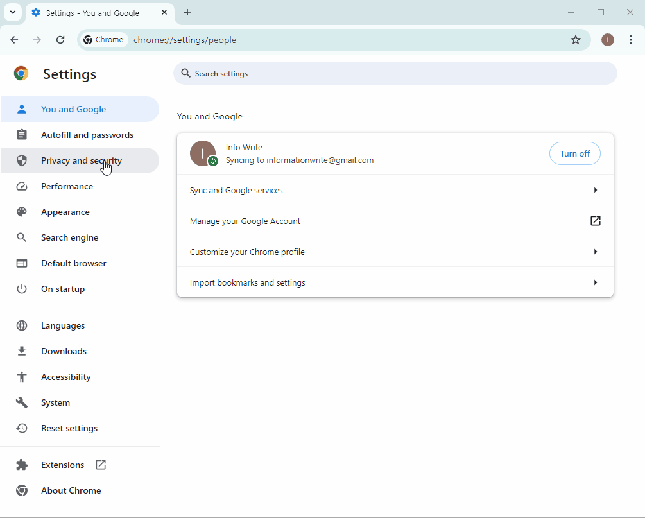Click the magnifier icon beside Search engine
The image size is (645, 518).
[22, 237]
